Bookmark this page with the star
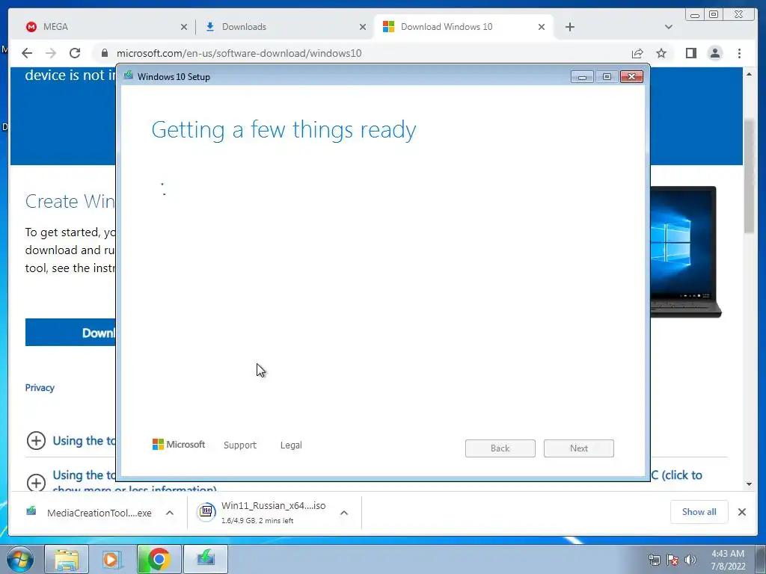Image resolution: width=766 pixels, height=574 pixels. pyautogui.click(x=661, y=53)
